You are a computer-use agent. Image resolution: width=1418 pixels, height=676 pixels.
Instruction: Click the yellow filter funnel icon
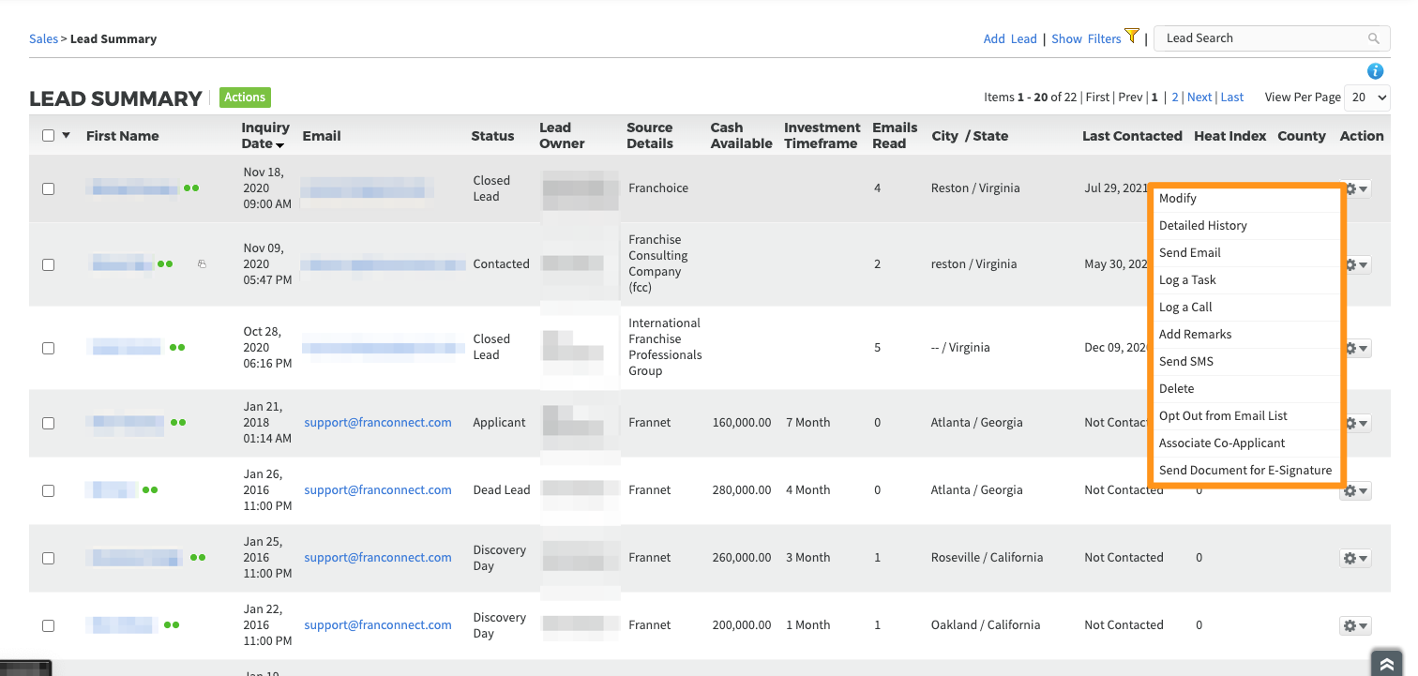pos(1132,37)
